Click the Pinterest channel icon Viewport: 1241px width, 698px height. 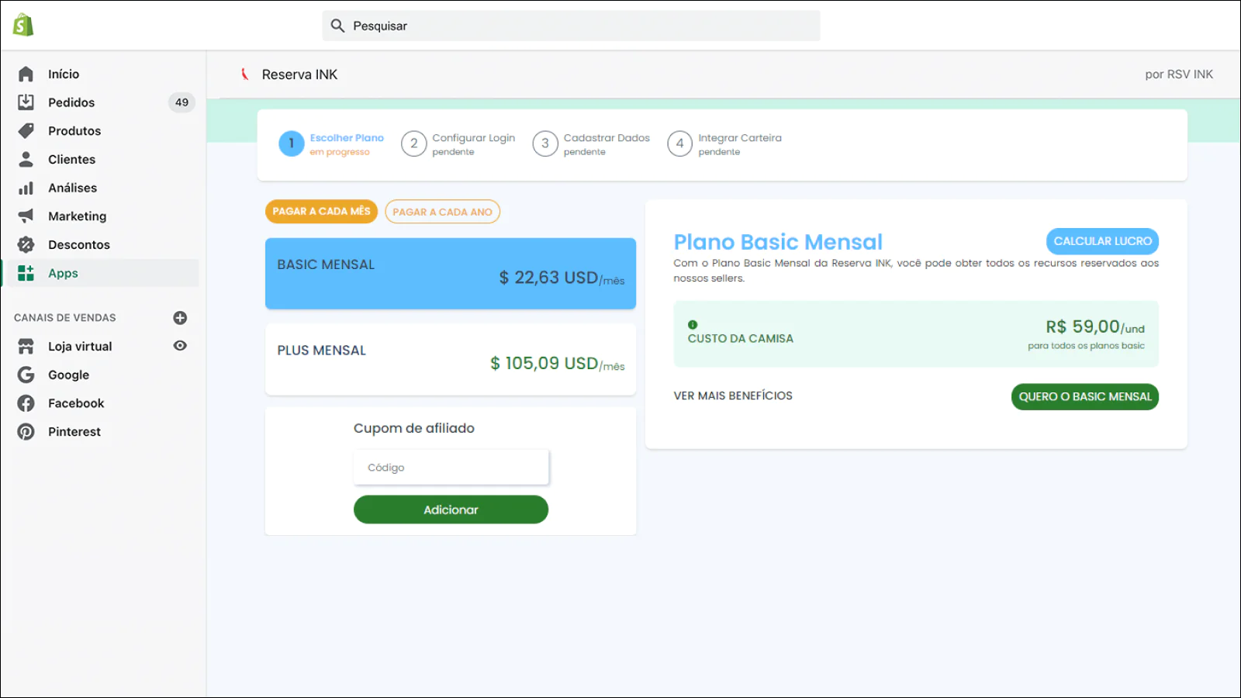(x=26, y=431)
